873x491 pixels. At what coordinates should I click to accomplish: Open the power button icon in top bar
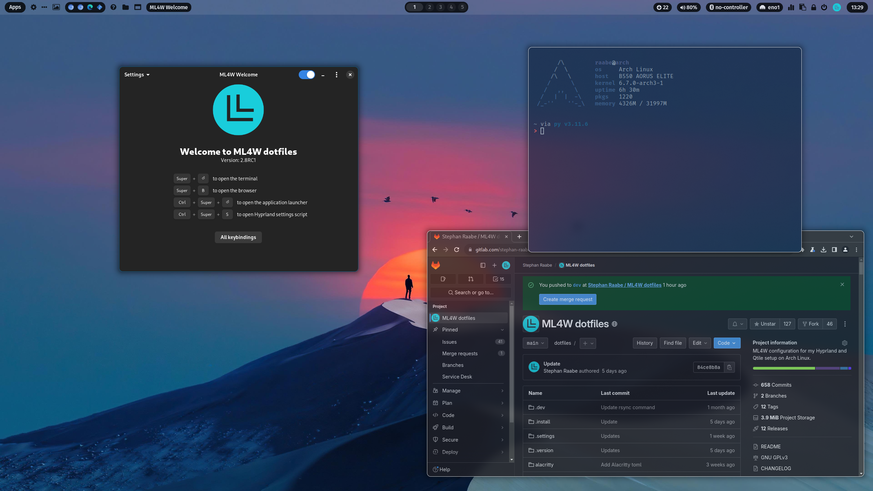point(824,7)
